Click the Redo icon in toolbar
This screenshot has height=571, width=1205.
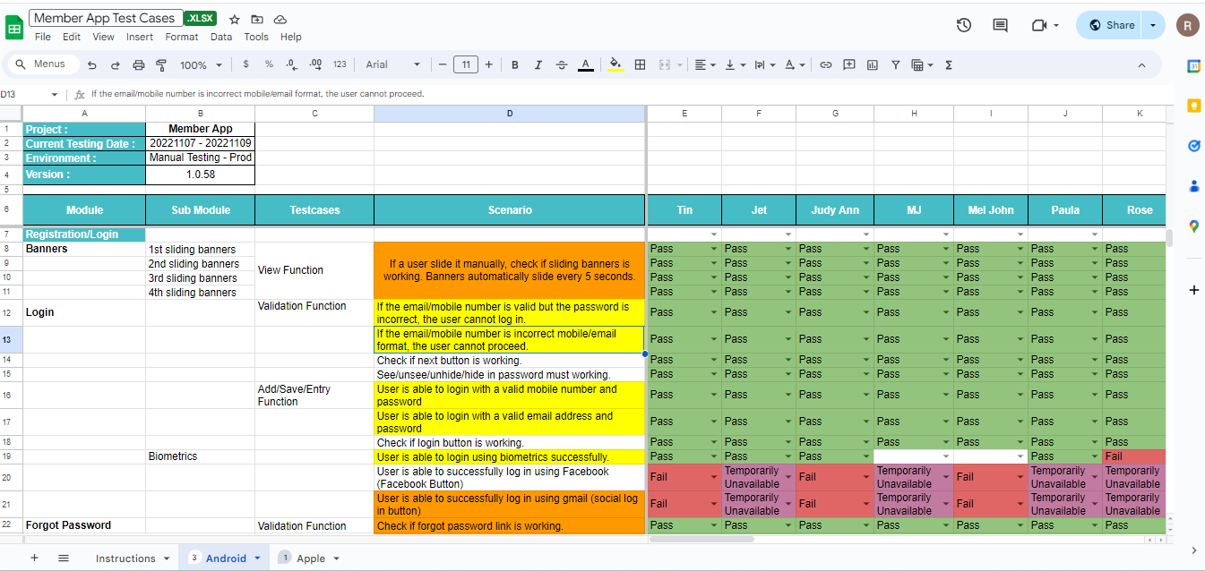tap(115, 65)
